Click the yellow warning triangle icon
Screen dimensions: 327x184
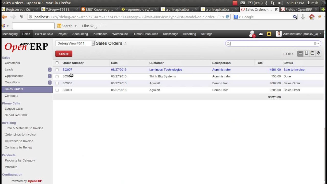[269, 34]
